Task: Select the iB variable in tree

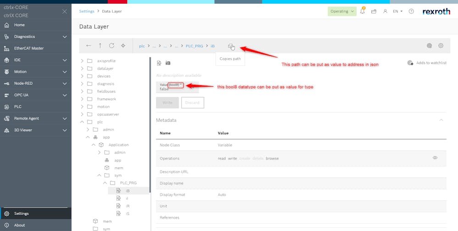Action: (x=127, y=191)
